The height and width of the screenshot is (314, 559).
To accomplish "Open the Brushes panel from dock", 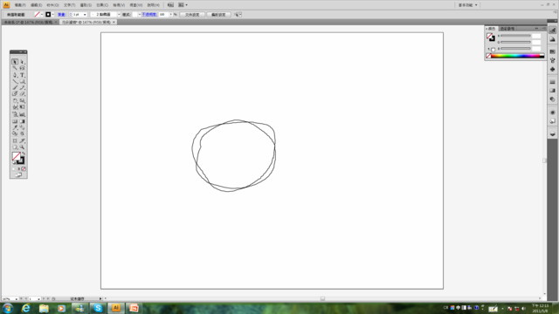I will (x=552, y=60).
